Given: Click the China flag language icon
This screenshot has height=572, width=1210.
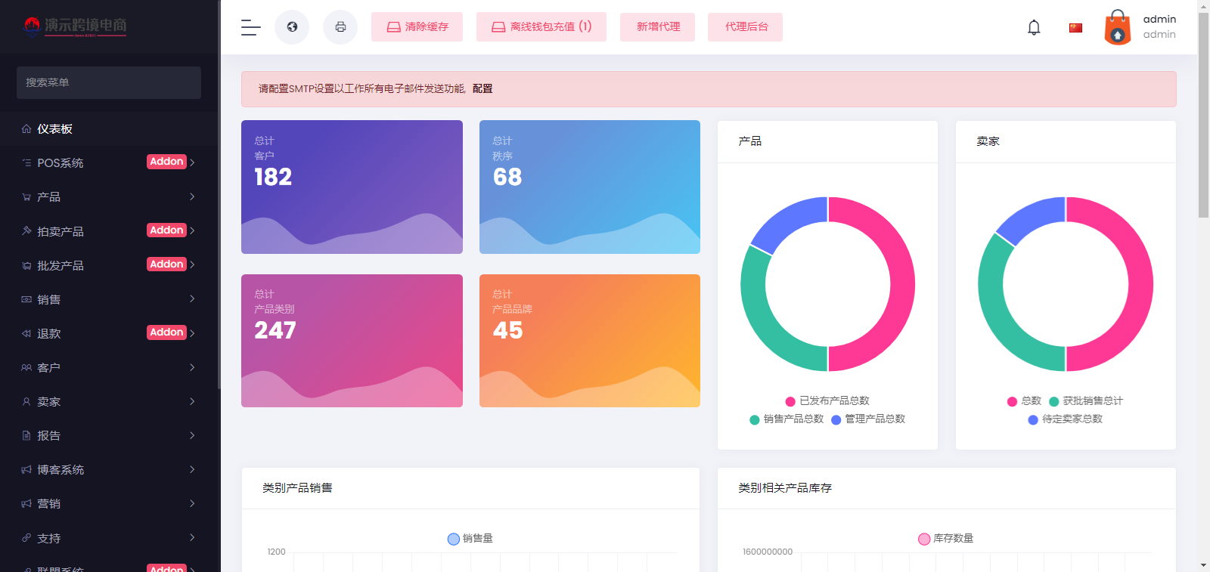Looking at the screenshot, I should point(1075,28).
